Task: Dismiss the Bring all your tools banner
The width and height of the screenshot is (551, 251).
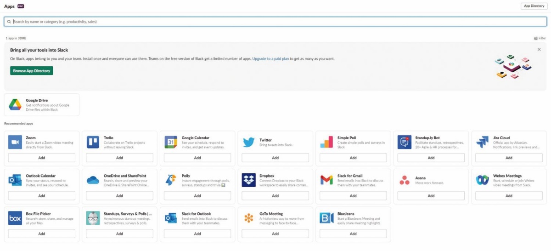Action: tap(539, 49)
